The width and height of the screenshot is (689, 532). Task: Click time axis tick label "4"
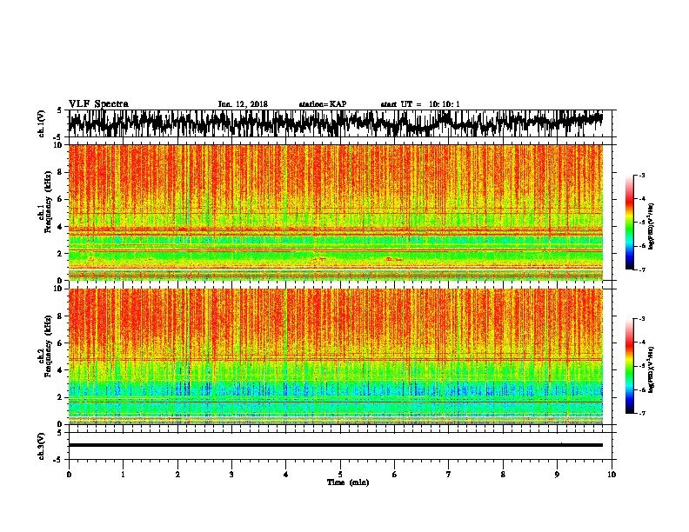[285, 475]
